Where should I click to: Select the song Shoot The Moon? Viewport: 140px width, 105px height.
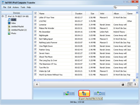pyautogui.click(x=46, y=57)
